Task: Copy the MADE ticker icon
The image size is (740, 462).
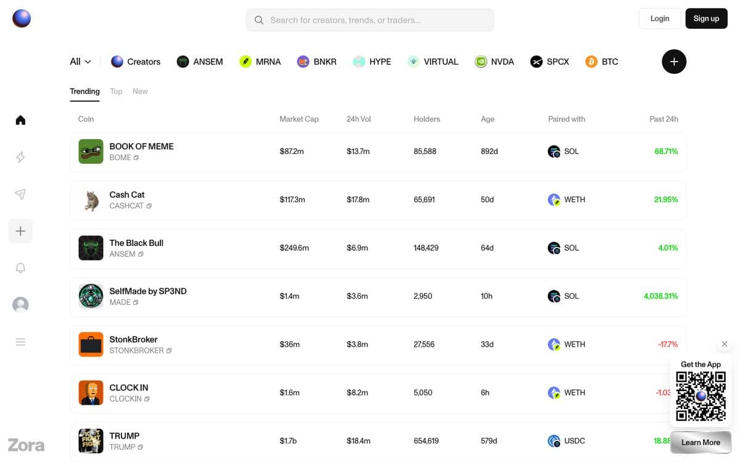Action: tap(136, 302)
